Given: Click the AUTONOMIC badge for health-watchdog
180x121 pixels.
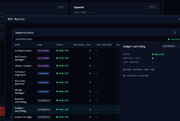Looking at the screenshot, I should 44,100.
